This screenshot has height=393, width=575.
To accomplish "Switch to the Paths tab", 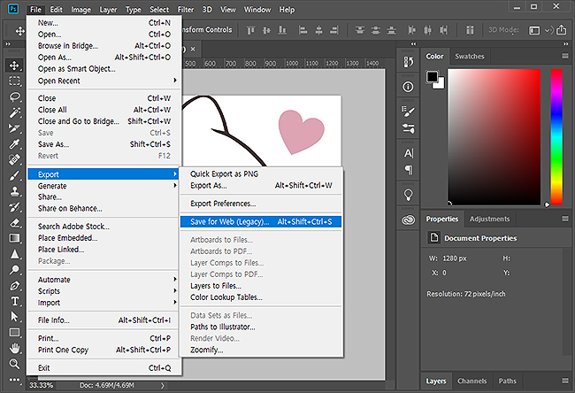I will click(507, 381).
